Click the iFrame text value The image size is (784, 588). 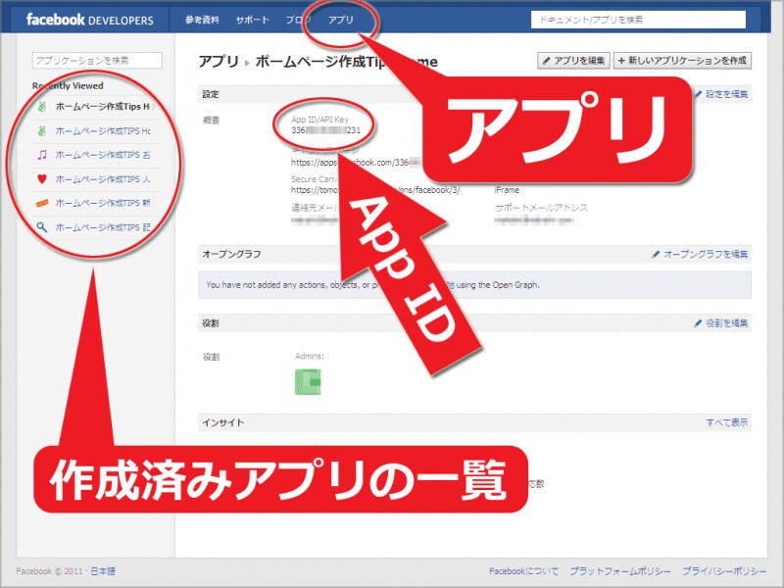[507, 190]
